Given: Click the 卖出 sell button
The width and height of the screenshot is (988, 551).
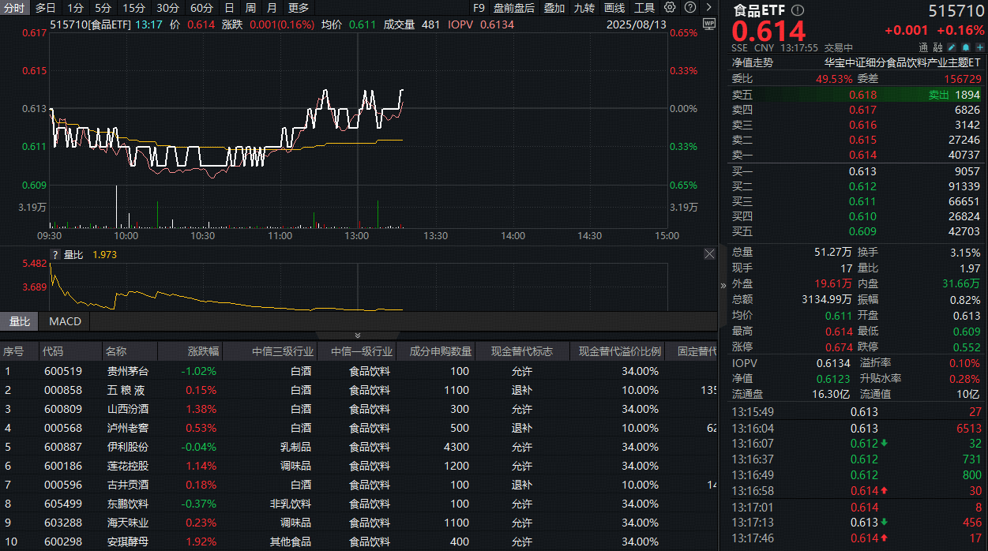Looking at the screenshot, I should point(938,95).
